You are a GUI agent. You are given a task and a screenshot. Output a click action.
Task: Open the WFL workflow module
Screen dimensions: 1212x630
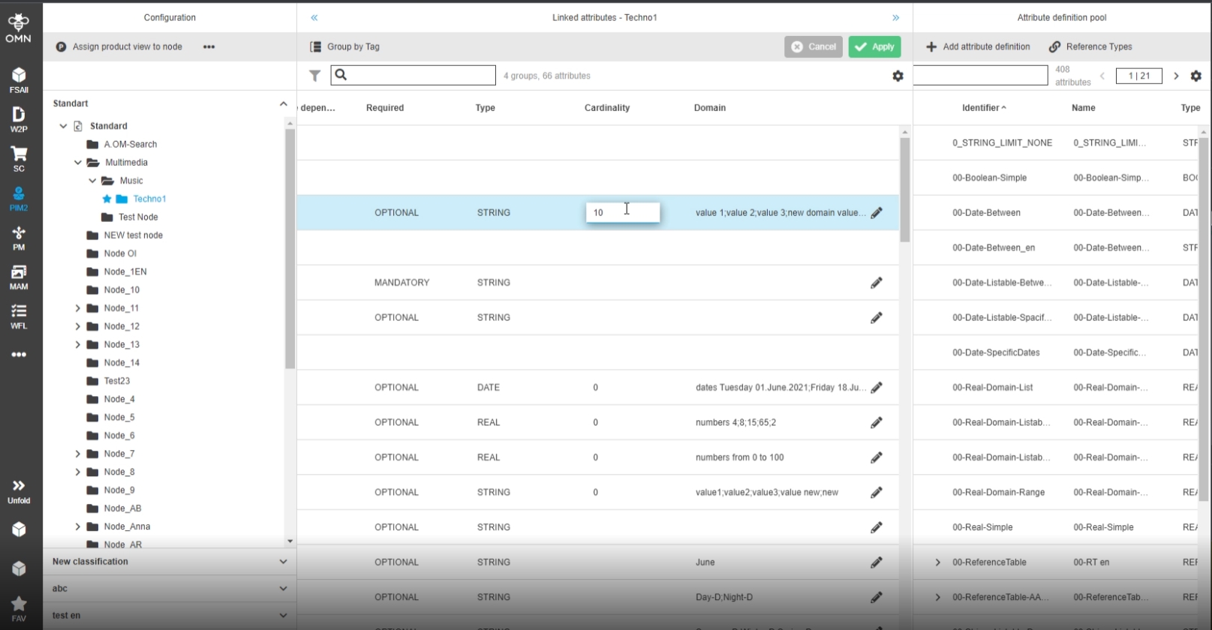pyautogui.click(x=19, y=316)
